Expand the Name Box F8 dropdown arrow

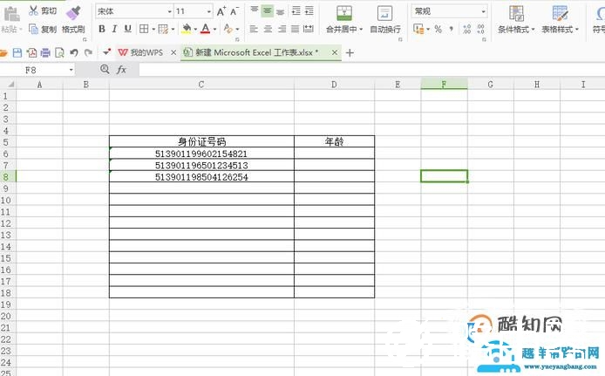coord(71,70)
